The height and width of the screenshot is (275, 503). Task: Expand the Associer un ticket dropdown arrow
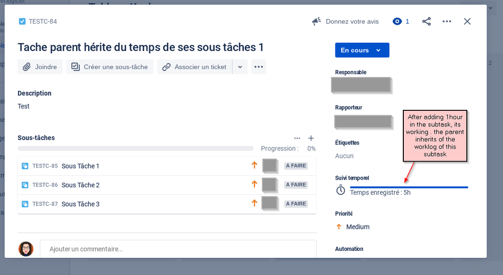pos(240,67)
